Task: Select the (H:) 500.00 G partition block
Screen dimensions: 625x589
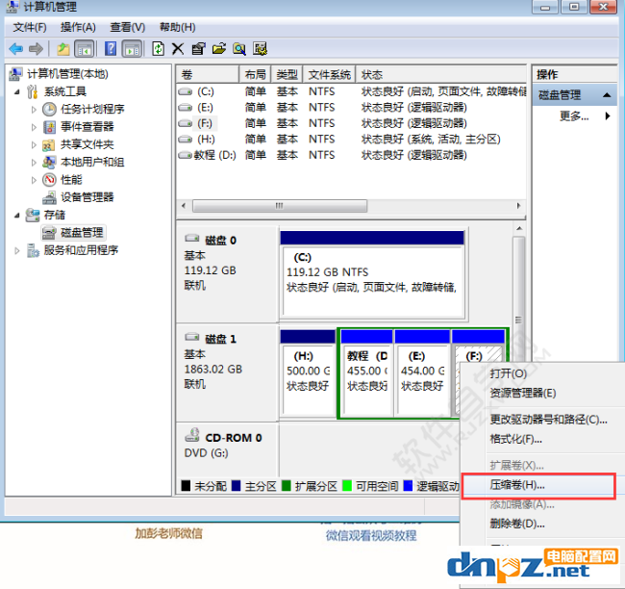Action: pyautogui.click(x=308, y=373)
